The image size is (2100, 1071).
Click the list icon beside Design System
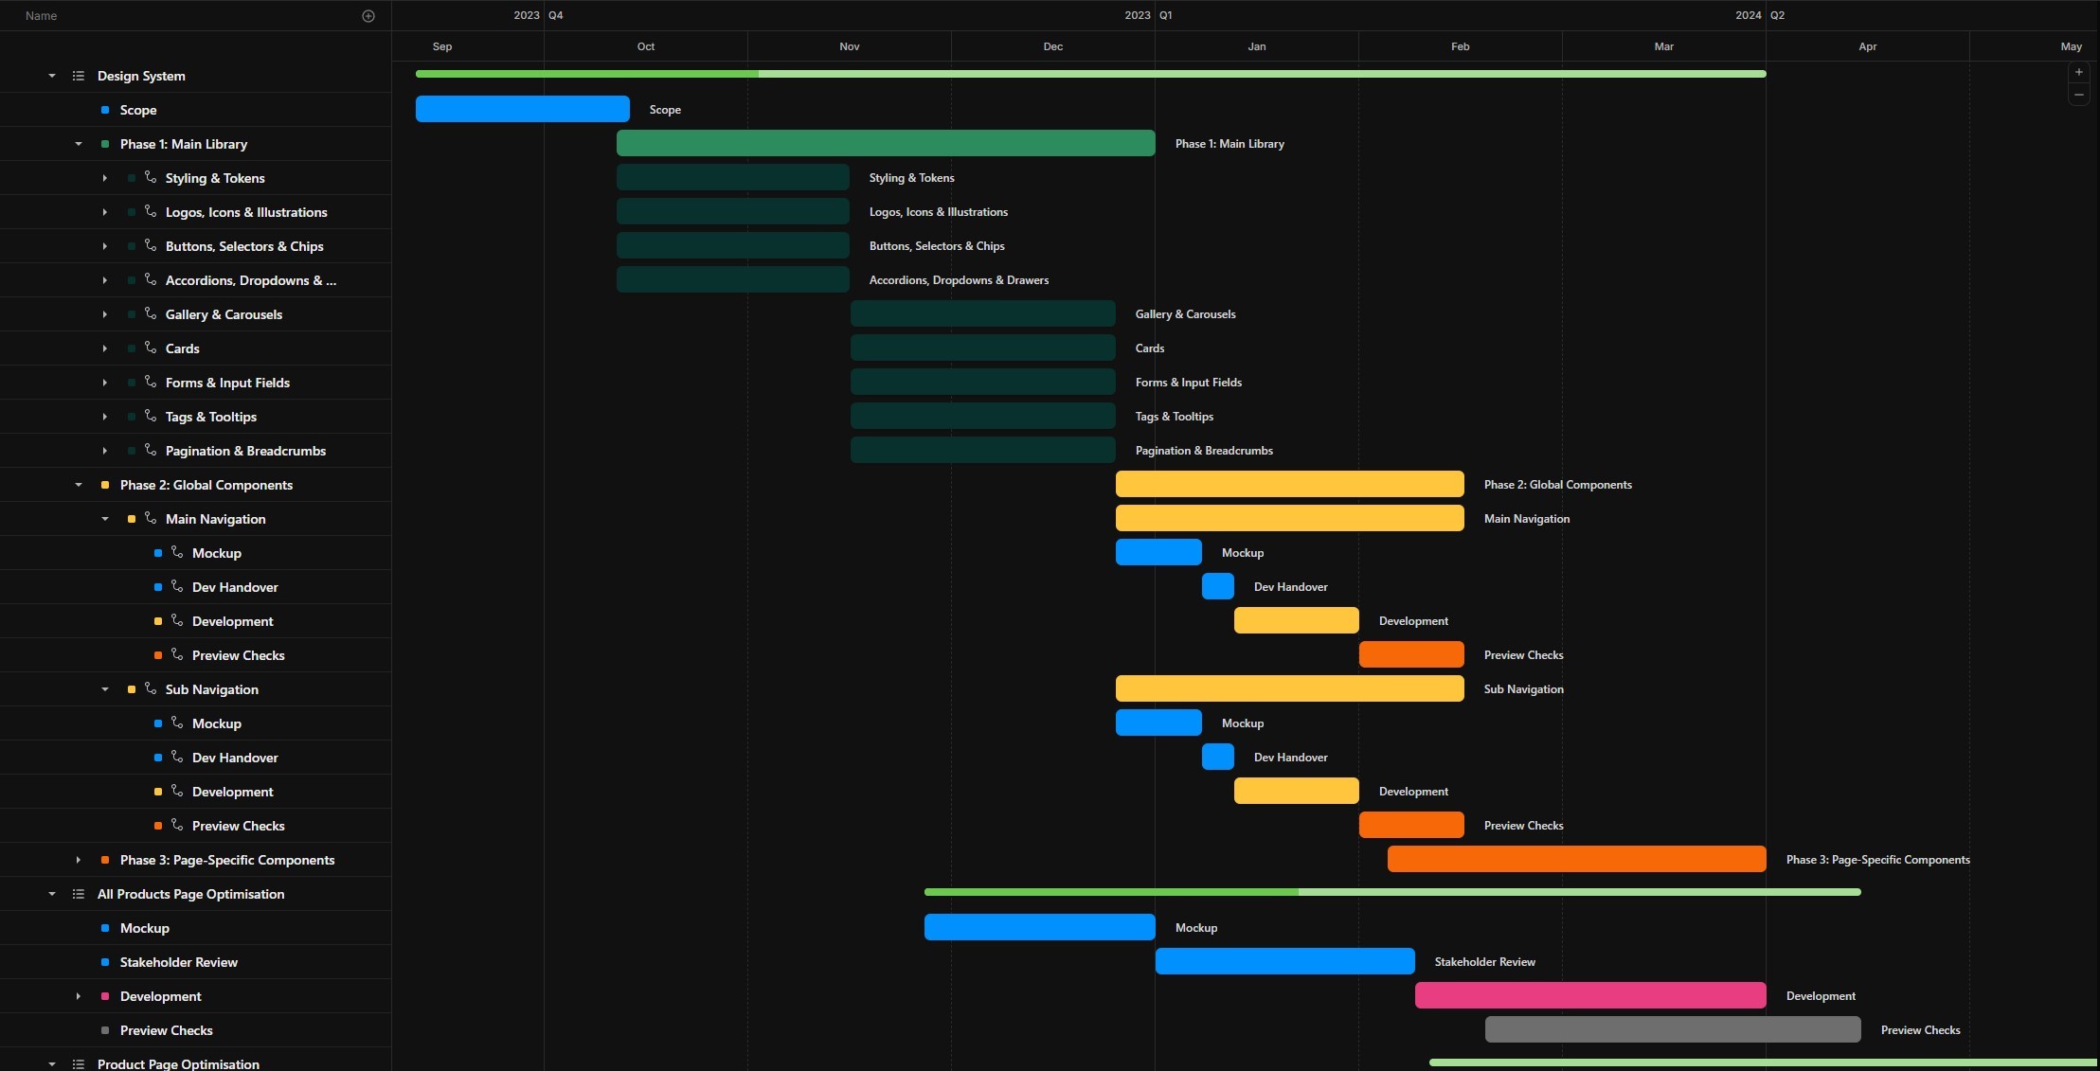click(x=79, y=76)
